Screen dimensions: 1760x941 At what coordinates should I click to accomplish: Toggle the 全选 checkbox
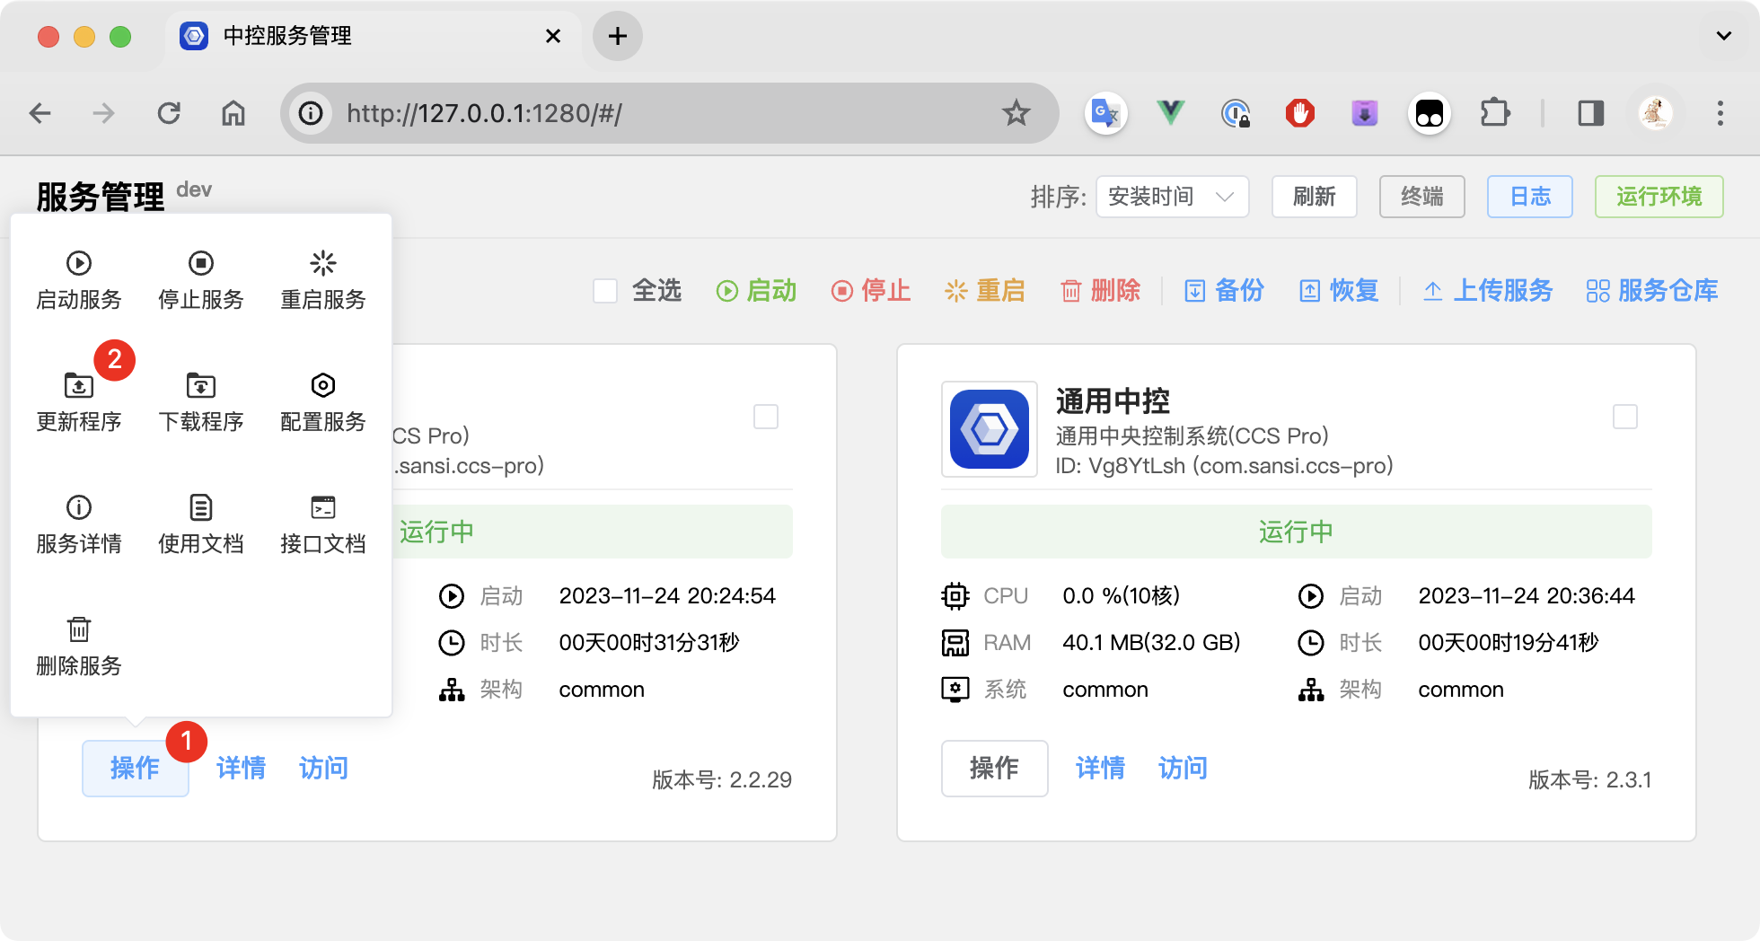click(605, 291)
